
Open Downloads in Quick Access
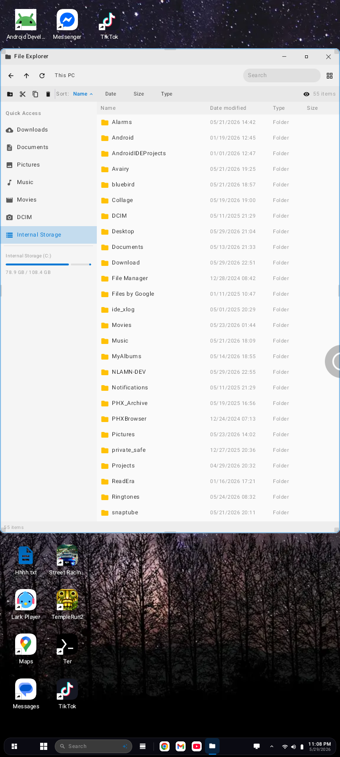49,130
